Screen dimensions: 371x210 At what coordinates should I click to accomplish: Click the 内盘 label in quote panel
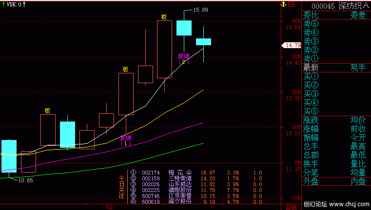(x=358, y=181)
